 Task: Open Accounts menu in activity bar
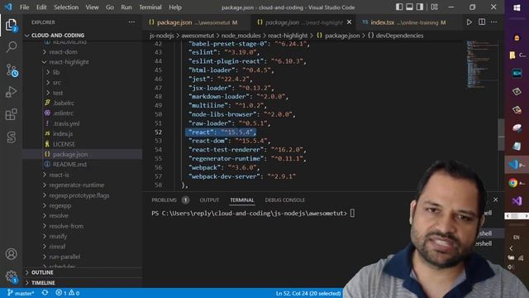click(11, 254)
